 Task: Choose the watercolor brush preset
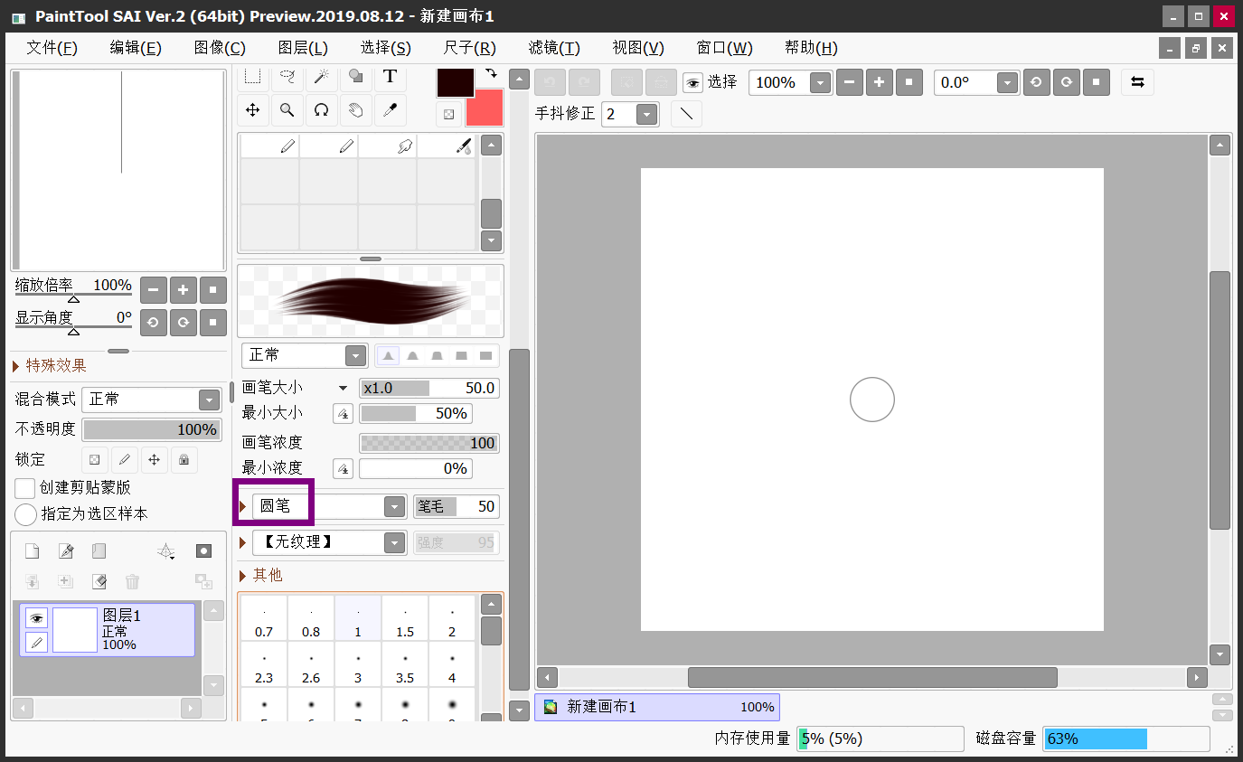tap(447, 146)
